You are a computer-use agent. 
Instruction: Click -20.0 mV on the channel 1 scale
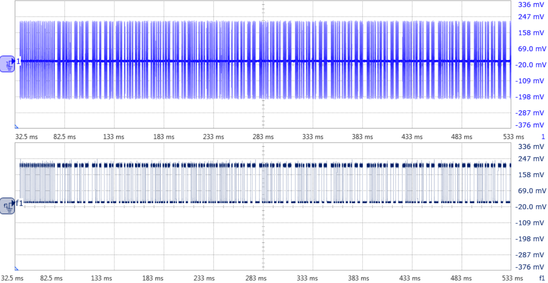click(530, 65)
